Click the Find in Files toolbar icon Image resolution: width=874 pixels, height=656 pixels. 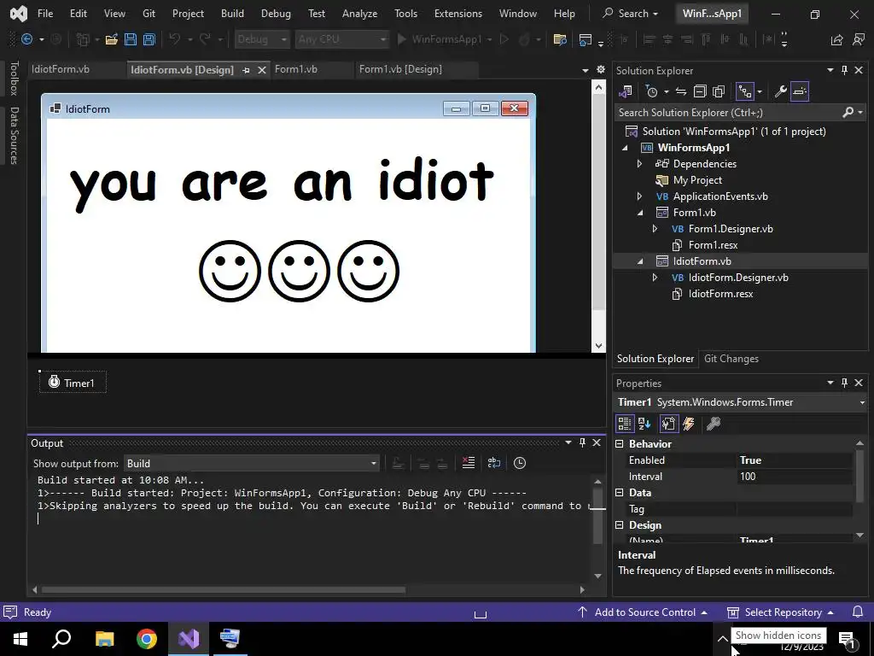pyautogui.click(x=560, y=39)
